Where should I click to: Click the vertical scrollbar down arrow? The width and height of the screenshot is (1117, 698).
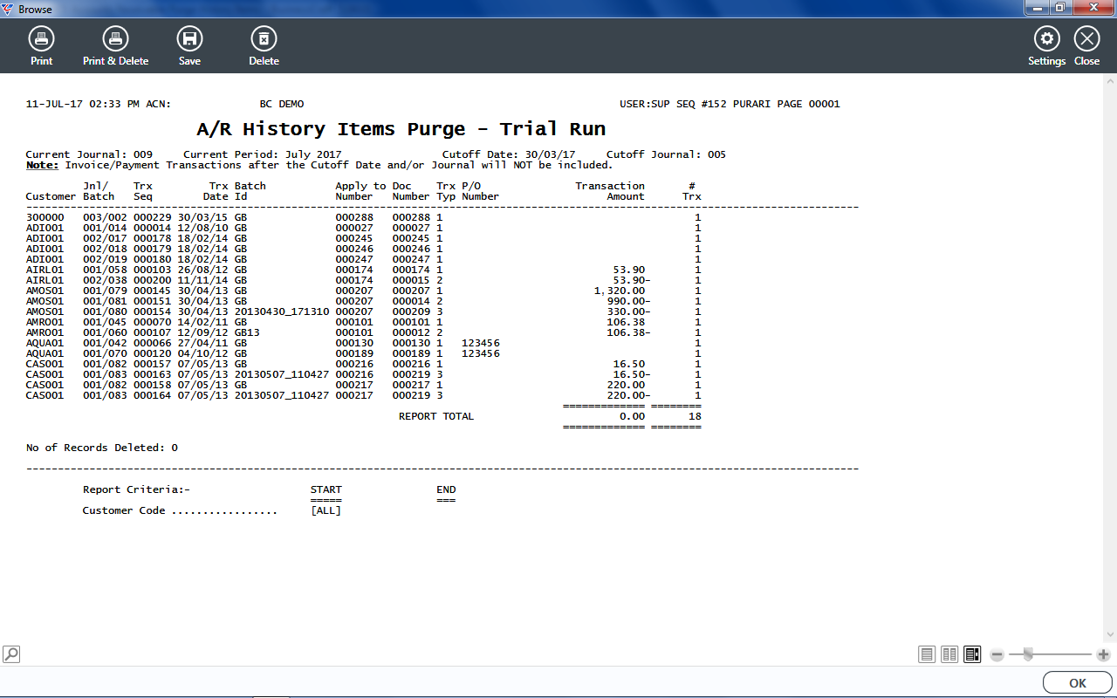[1110, 634]
